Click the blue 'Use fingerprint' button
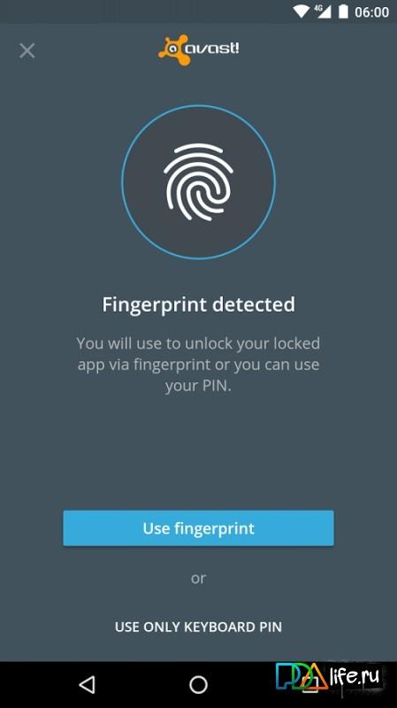397x708 pixels. (198, 528)
